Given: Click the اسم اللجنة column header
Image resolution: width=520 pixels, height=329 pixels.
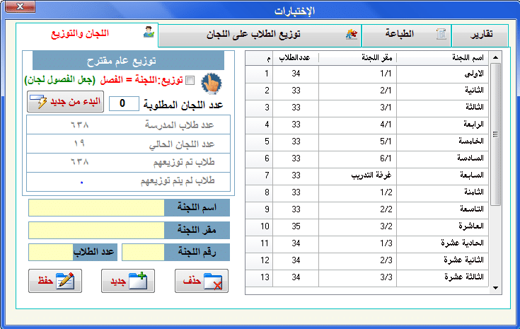Looking at the screenshot, I should 442,58.
